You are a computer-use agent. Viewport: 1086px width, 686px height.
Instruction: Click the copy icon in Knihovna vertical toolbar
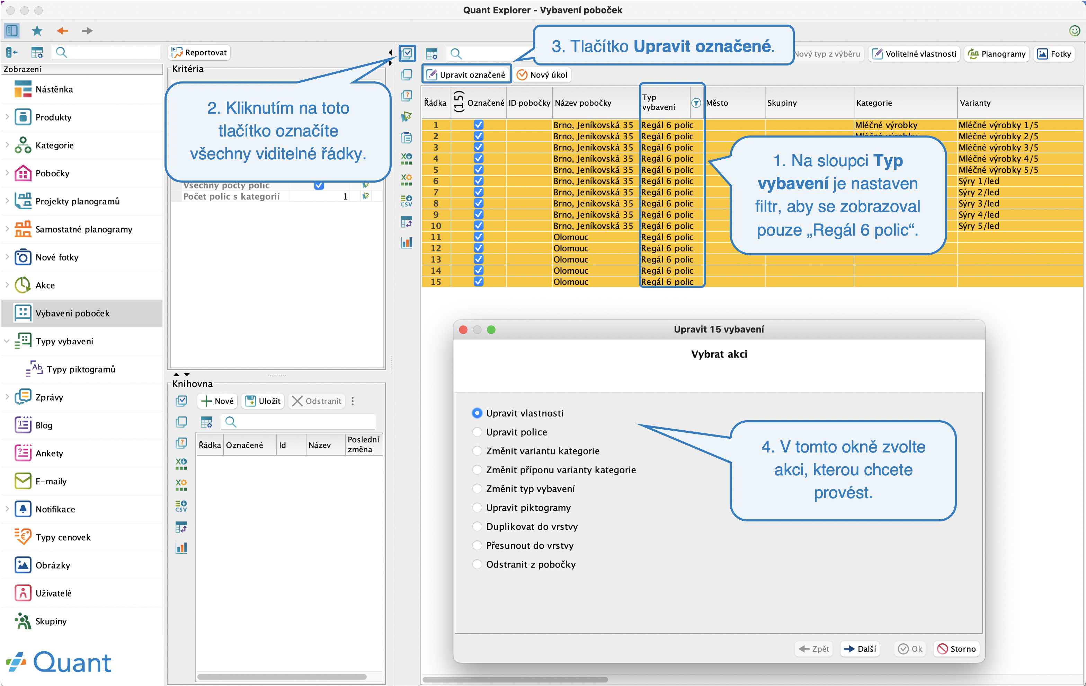coord(181,422)
